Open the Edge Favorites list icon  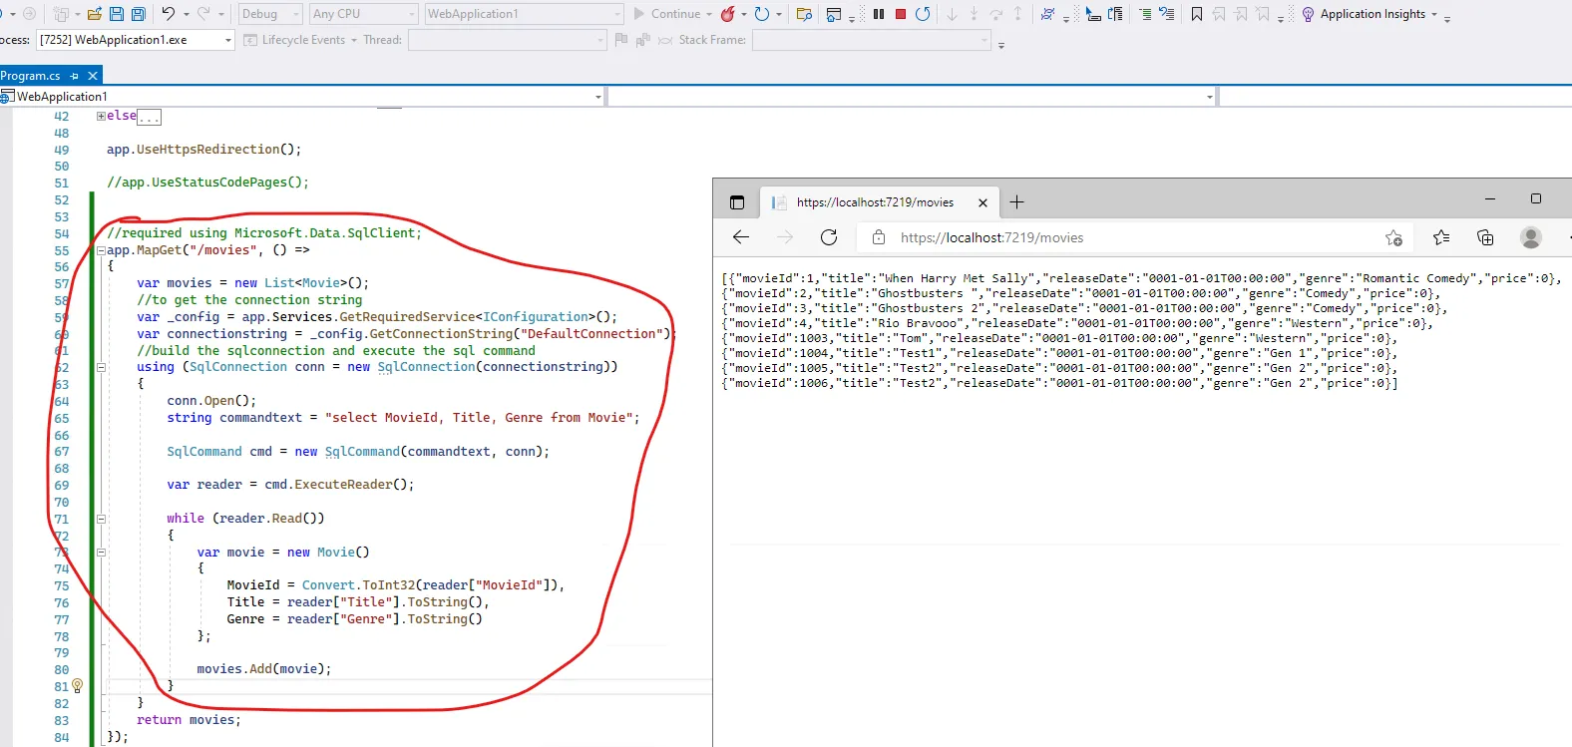pos(1441,237)
